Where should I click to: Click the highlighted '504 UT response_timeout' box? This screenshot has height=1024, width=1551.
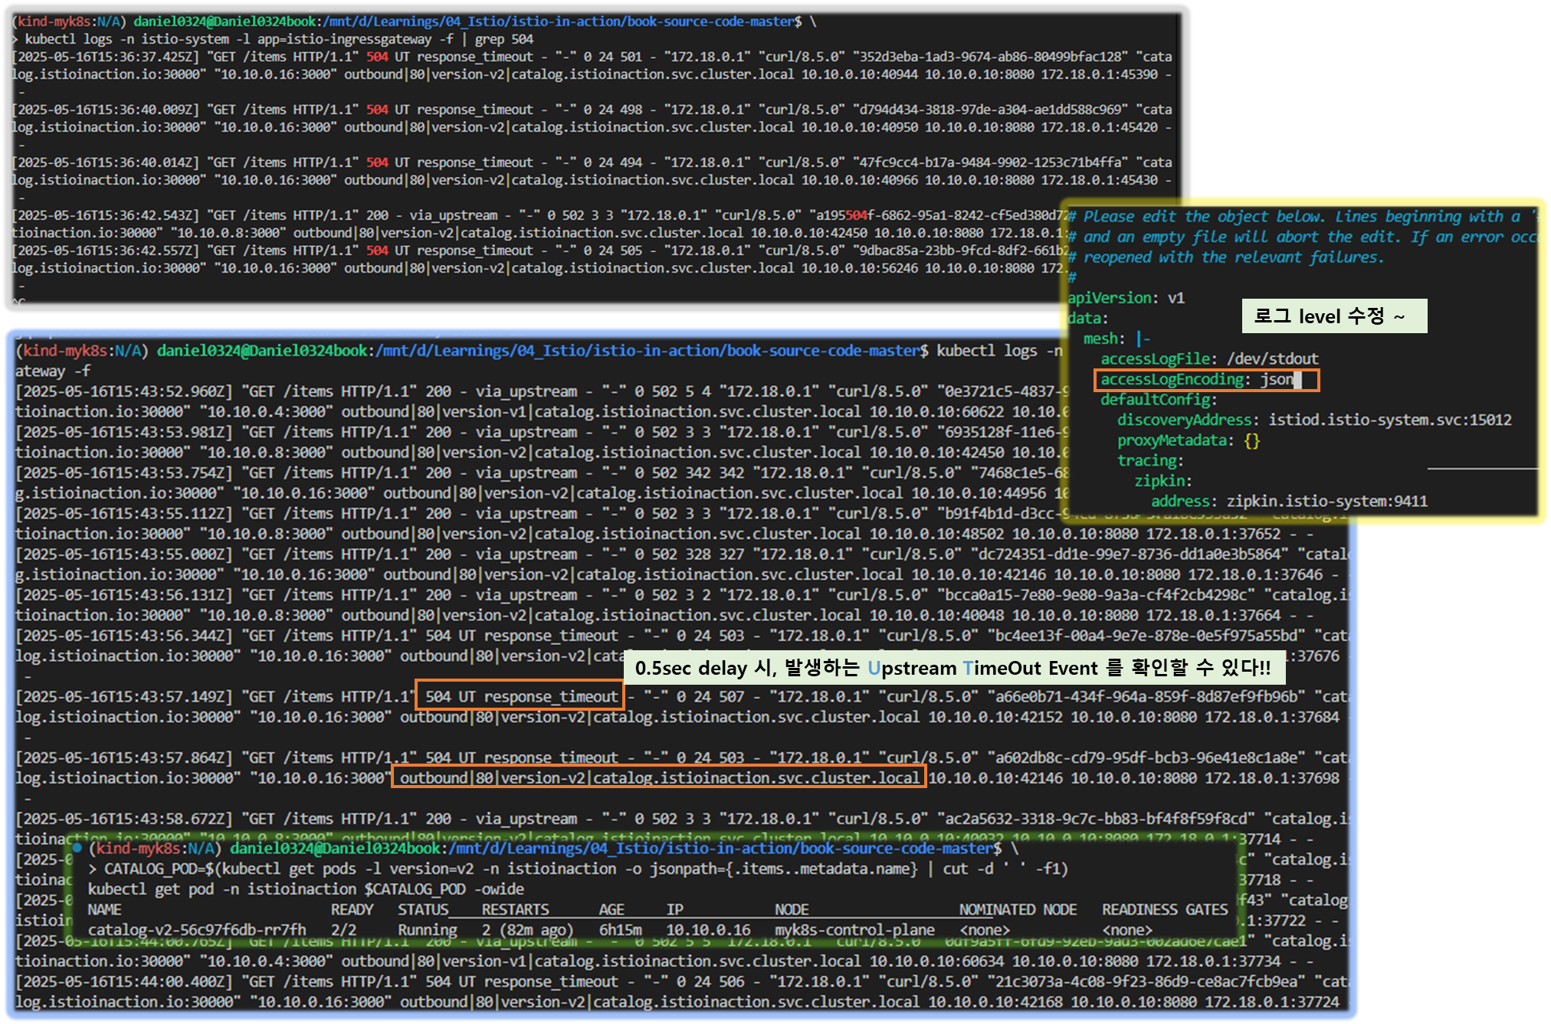point(520,696)
